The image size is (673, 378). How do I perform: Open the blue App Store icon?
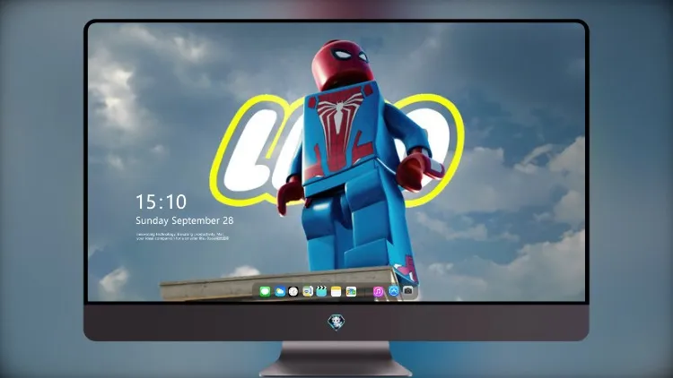pyautogui.click(x=394, y=291)
